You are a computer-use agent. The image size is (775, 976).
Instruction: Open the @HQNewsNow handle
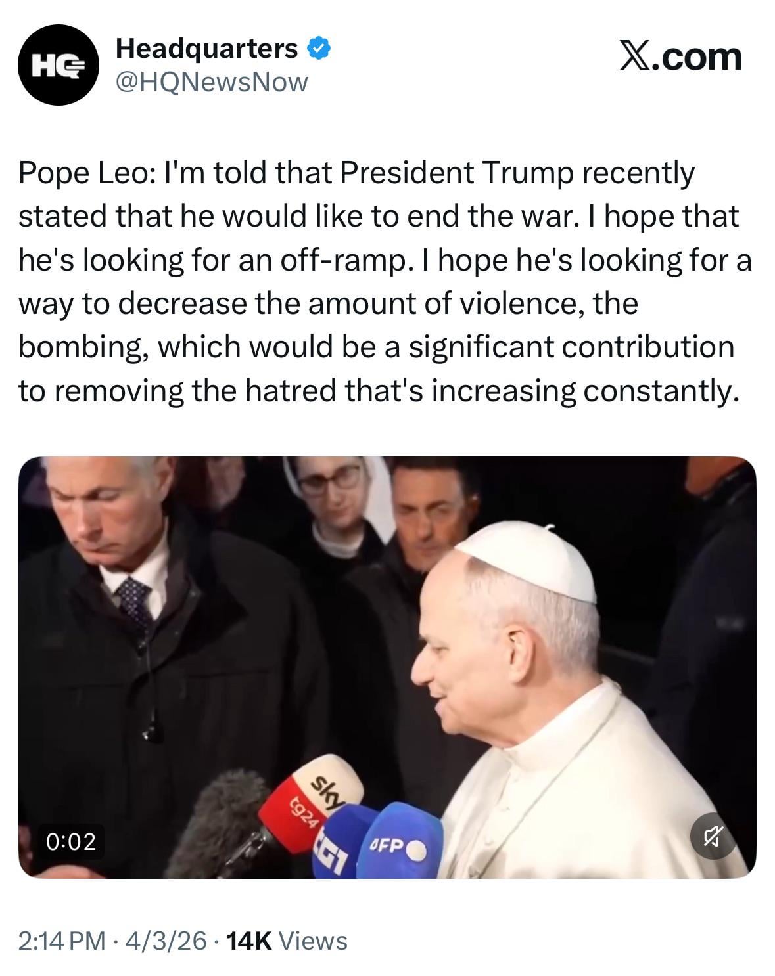[x=211, y=82]
